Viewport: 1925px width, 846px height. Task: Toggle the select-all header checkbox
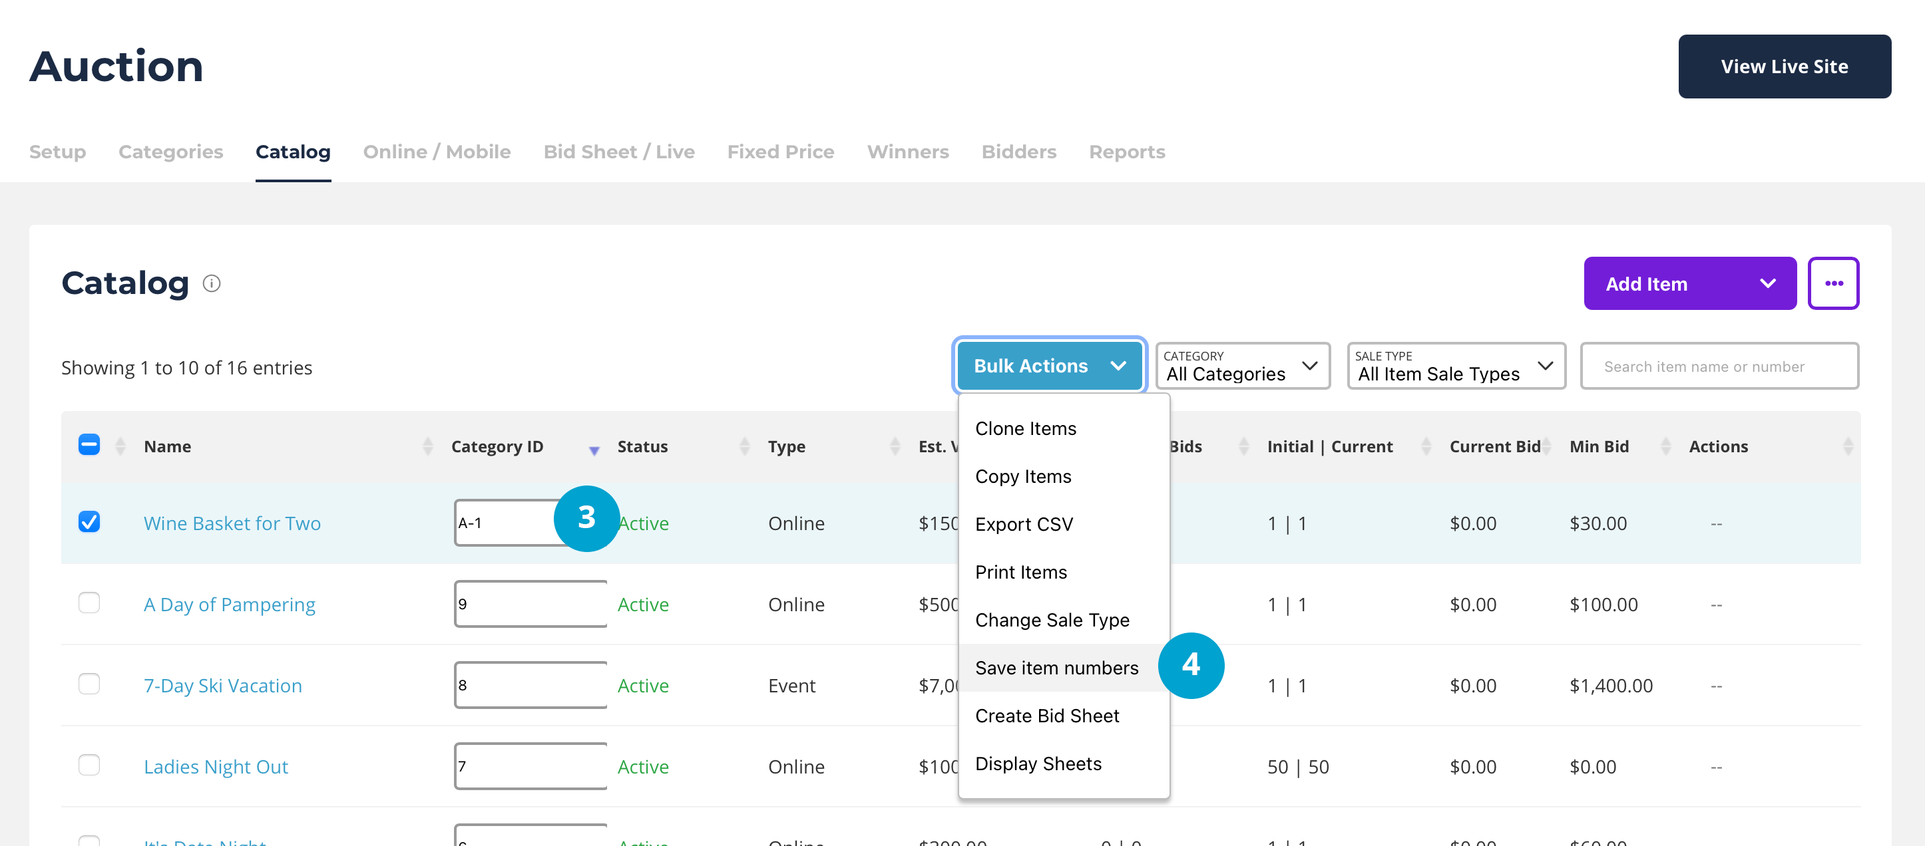pyautogui.click(x=89, y=445)
